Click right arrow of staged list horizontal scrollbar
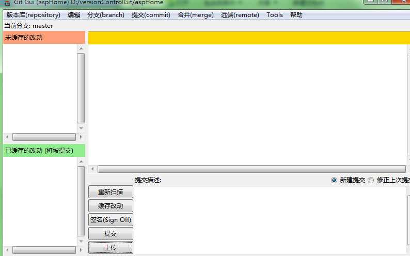This screenshot has height=256, width=410. [x=81, y=250]
